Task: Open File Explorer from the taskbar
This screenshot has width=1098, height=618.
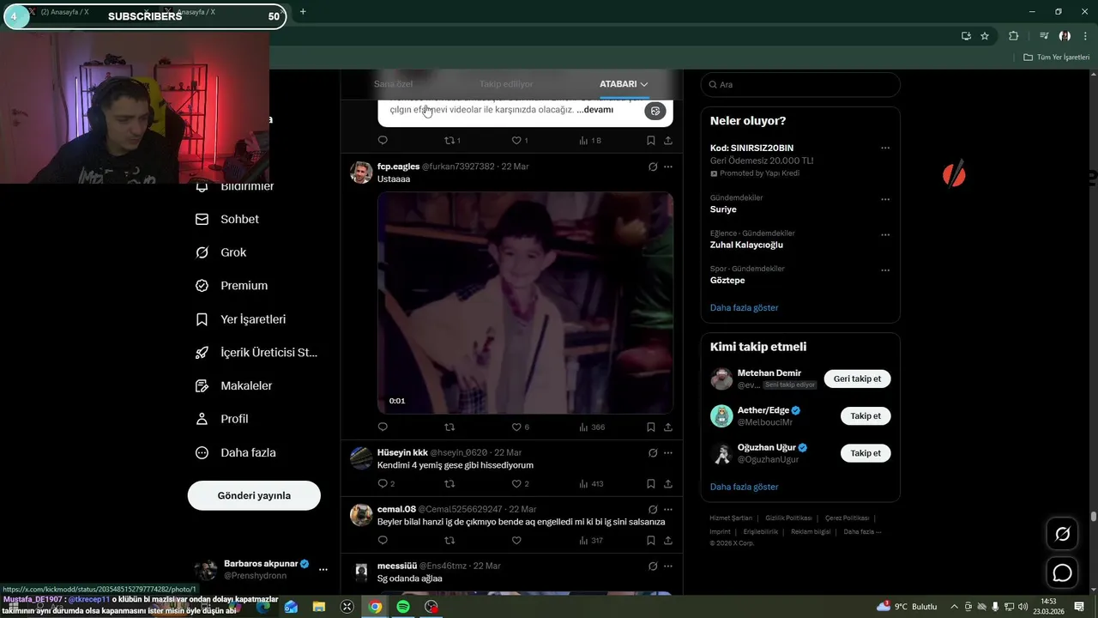Action: 319,607
